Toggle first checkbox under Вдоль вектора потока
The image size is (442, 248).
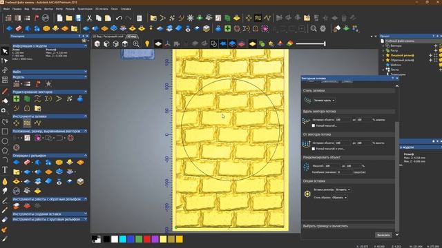[x=314, y=125]
